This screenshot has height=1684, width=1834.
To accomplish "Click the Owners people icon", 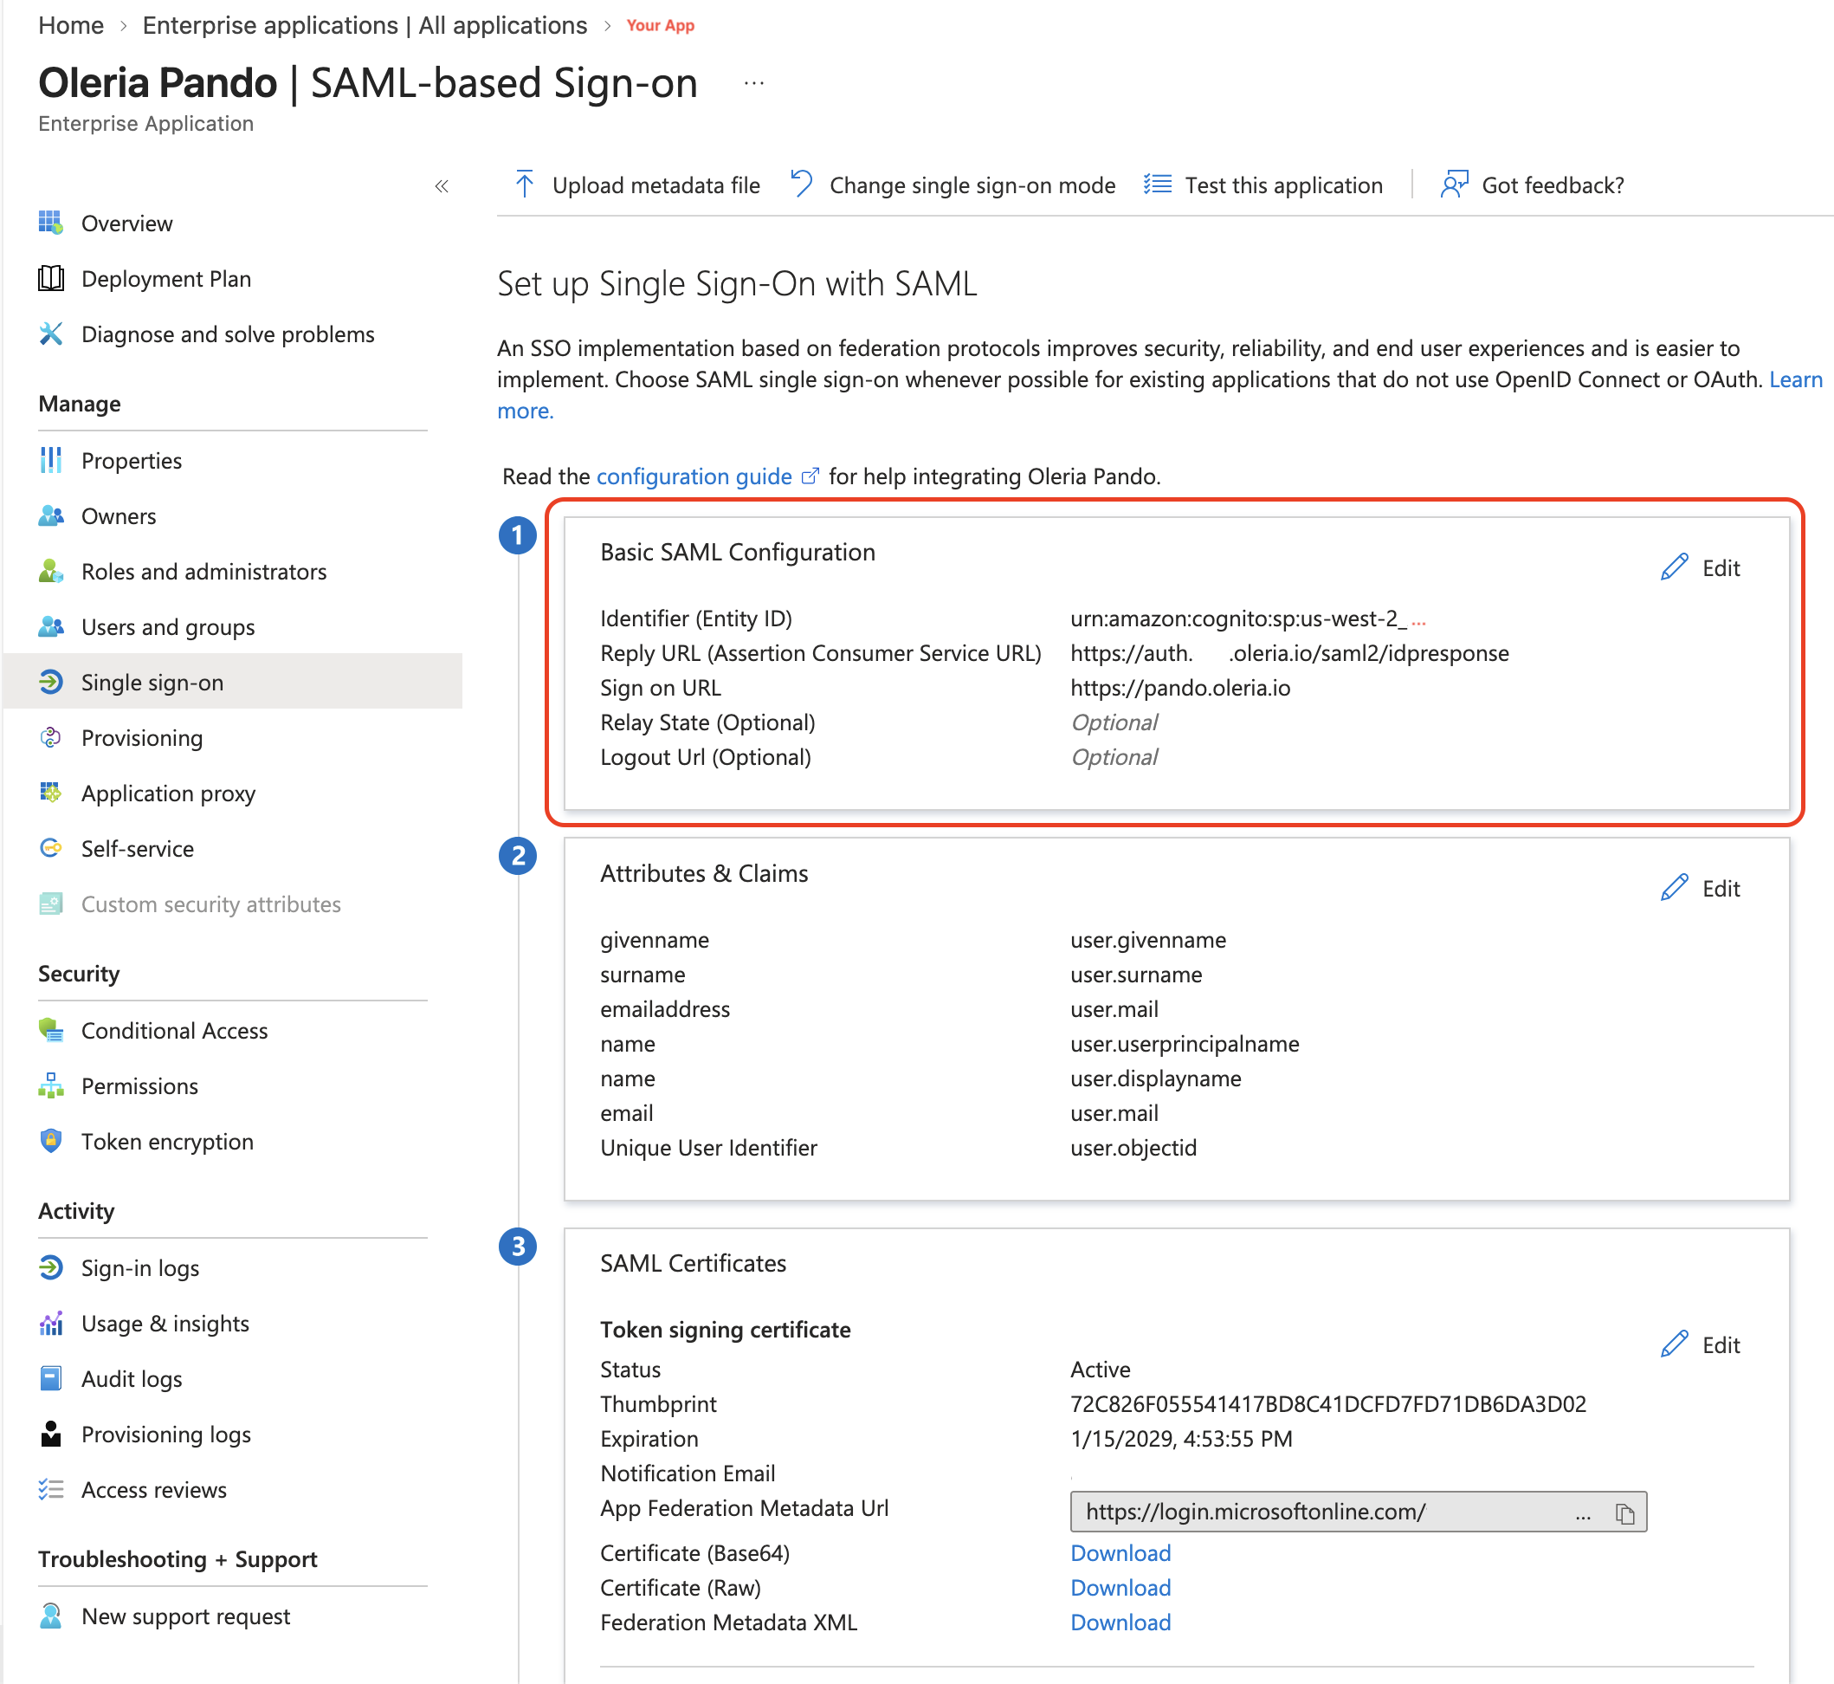I will click(51, 516).
